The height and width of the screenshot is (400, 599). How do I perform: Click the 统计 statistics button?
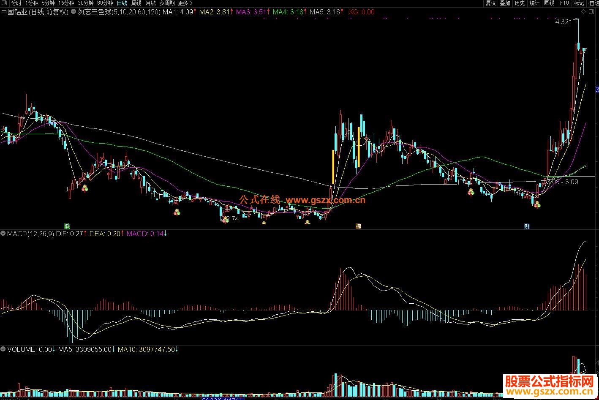[x=534, y=3]
